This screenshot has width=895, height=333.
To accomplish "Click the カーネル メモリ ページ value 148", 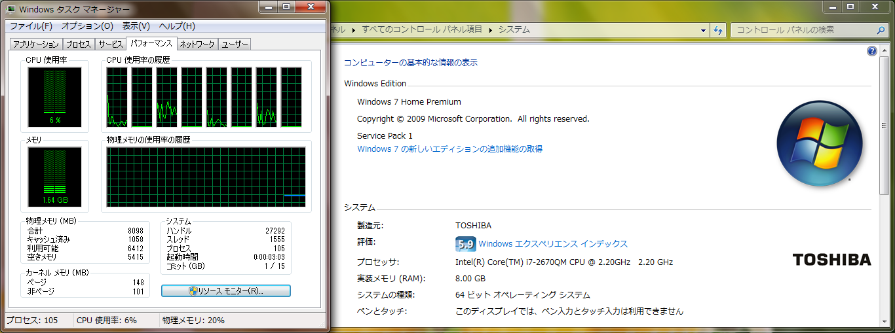I will 138,283.
